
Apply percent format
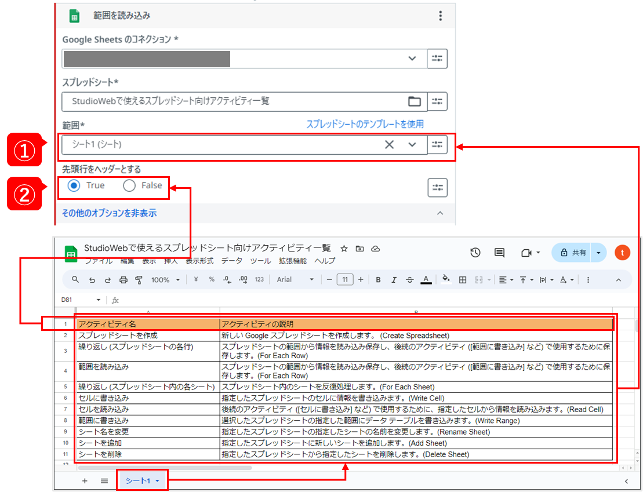click(212, 280)
